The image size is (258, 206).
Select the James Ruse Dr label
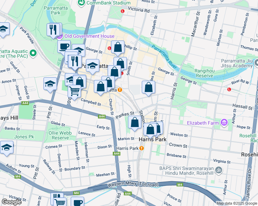[249, 184]
